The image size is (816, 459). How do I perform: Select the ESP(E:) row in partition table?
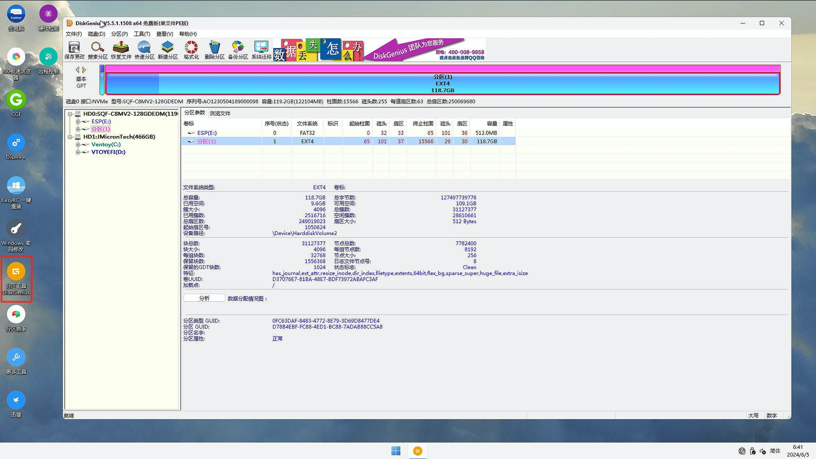(348, 133)
